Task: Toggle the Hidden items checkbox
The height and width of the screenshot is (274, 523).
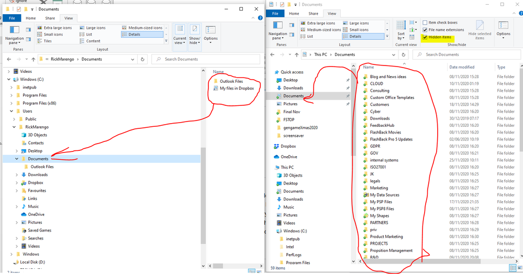Action: (x=425, y=37)
